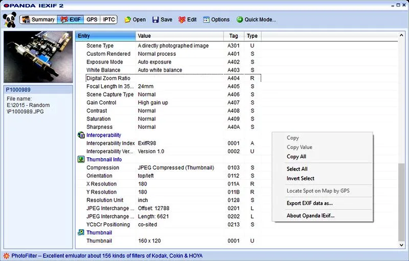409x261 pixels.
Task: Select Invert Select in the context menu
Action: click(300, 178)
